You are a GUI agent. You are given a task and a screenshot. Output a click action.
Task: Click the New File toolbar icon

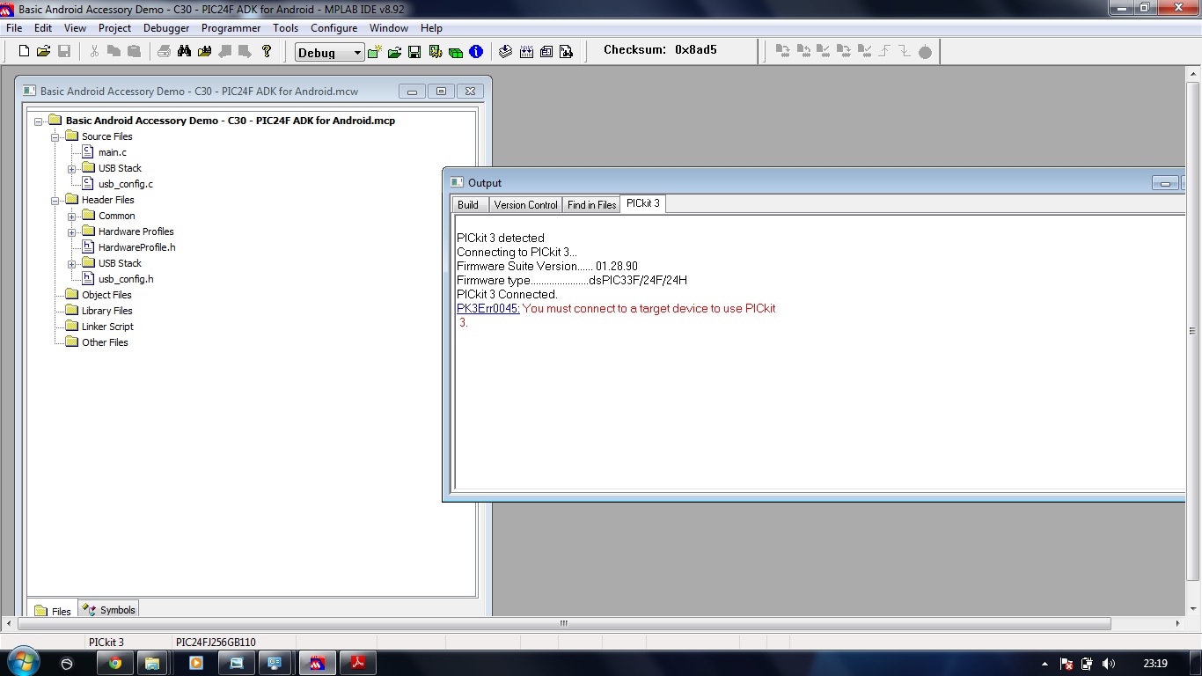(24, 51)
